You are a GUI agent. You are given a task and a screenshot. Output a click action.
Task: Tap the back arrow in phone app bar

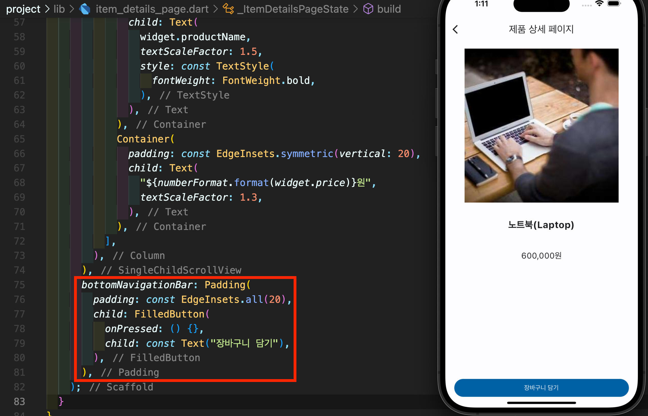(455, 29)
